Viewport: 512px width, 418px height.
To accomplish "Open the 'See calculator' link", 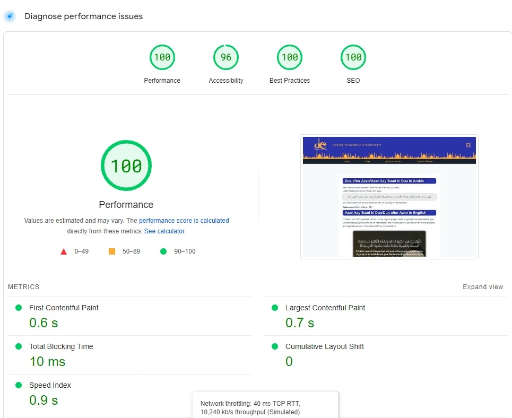I will 164,231.
